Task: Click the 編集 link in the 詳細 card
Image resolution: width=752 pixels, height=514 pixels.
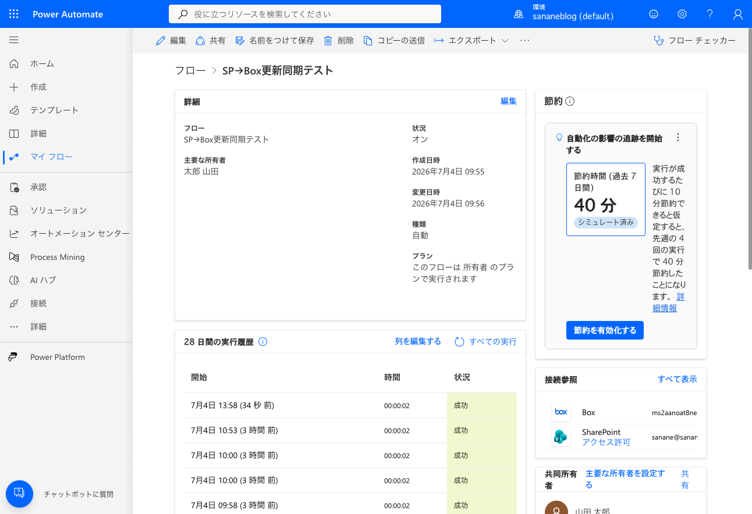Action: coord(509,101)
